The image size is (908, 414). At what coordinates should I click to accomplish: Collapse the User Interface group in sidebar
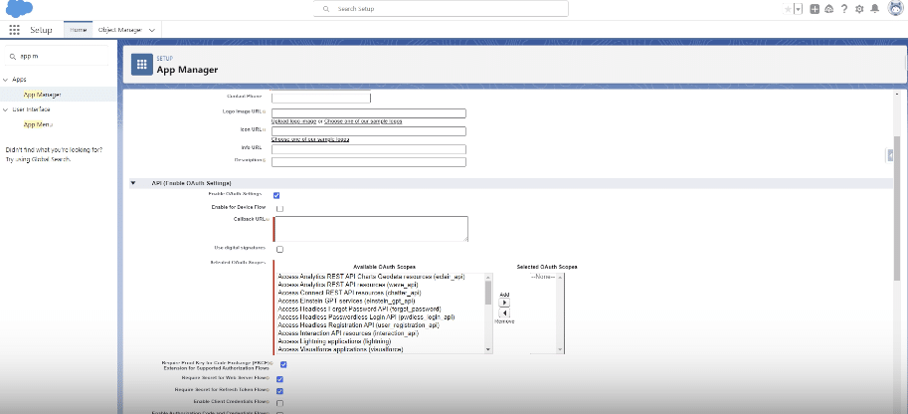(x=5, y=109)
